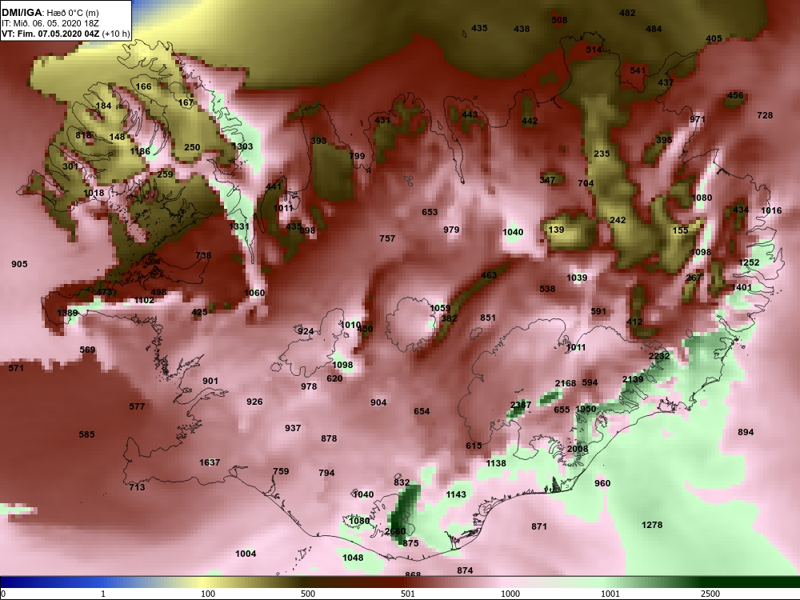Viewport: 800px width, 600px height.
Task: Select the blue start of the color scale
Action: pos(51,582)
